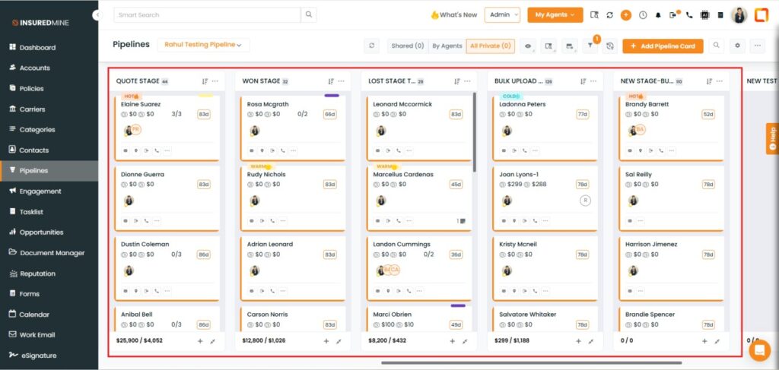The height and width of the screenshot is (370, 779).
Task: Click the Smart Search input field
Action: pos(207,14)
